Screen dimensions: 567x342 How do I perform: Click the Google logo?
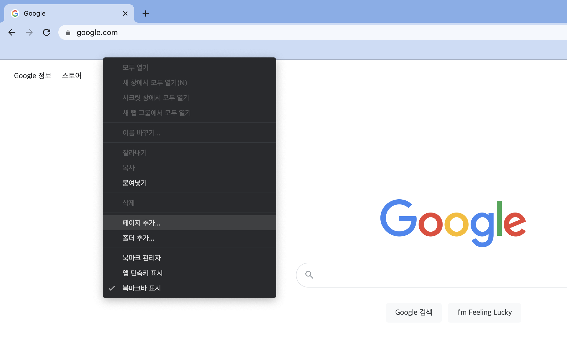tap(453, 223)
